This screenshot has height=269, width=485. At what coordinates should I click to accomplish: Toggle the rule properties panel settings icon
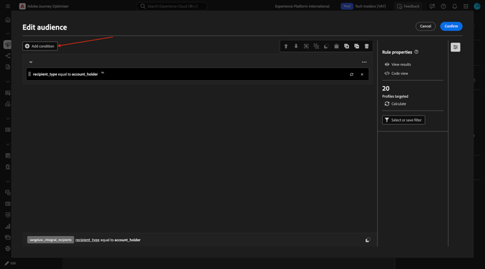(x=455, y=47)
